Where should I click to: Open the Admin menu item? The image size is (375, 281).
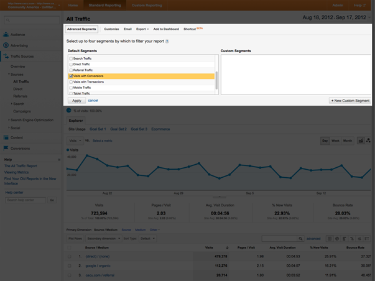[338, 5]
